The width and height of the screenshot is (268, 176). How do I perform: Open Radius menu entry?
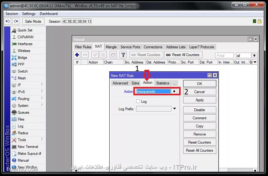point(23,133)
